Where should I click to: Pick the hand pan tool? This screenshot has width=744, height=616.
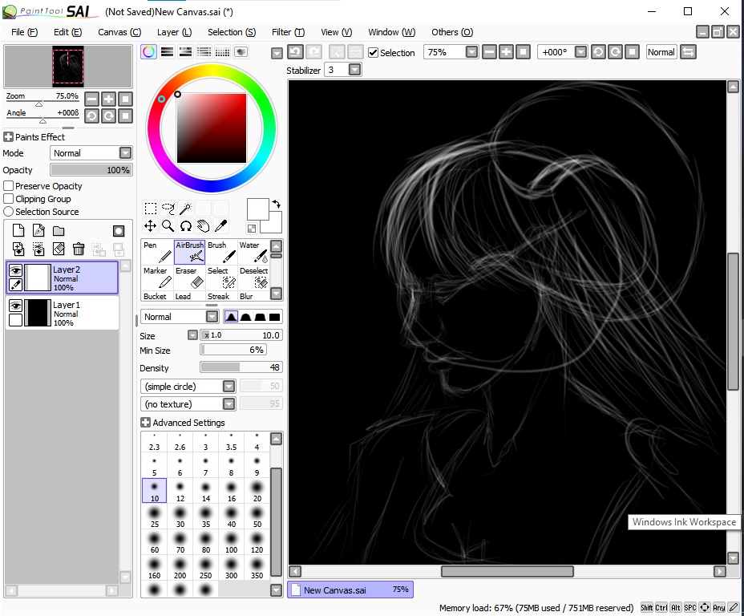(203, 226)
